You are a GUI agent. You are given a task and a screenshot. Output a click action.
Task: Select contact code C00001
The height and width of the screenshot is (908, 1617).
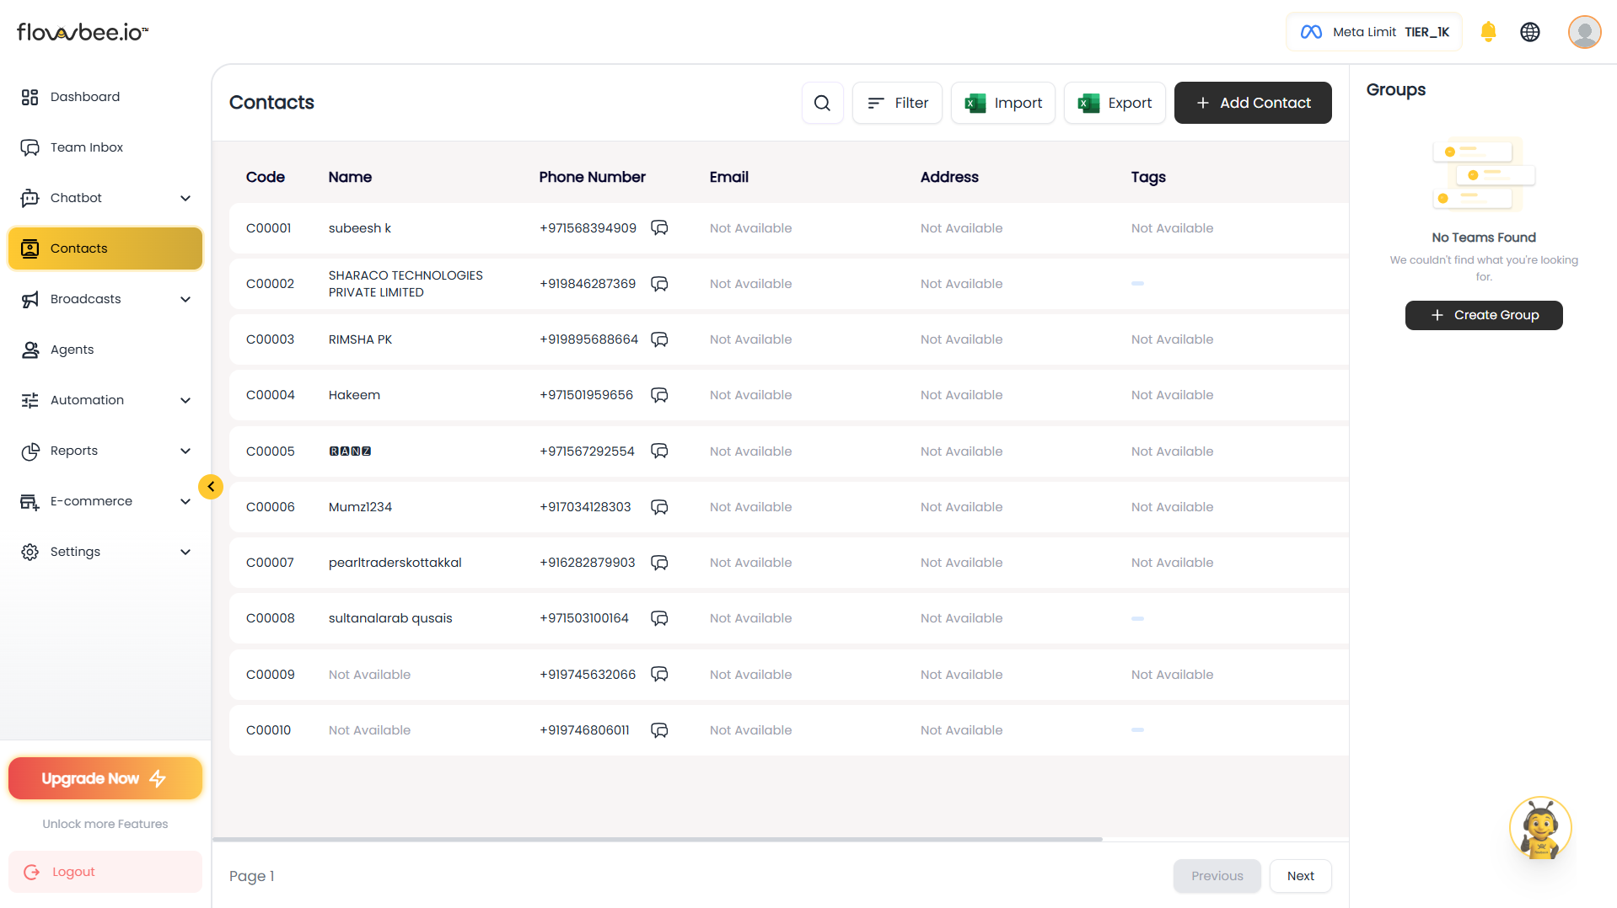(269, 228)
